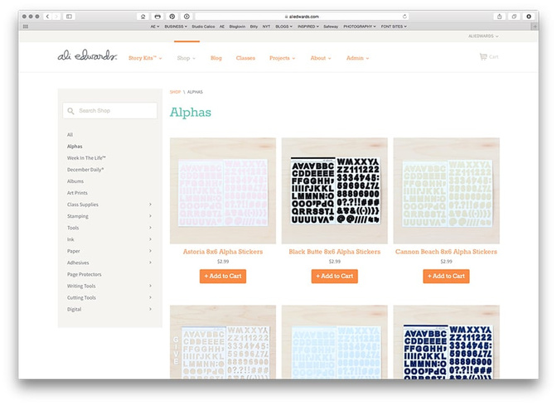Viewport: 557px width, 405px height.
Task: Add a new tab with the plus icon
Action: point(535,27)
